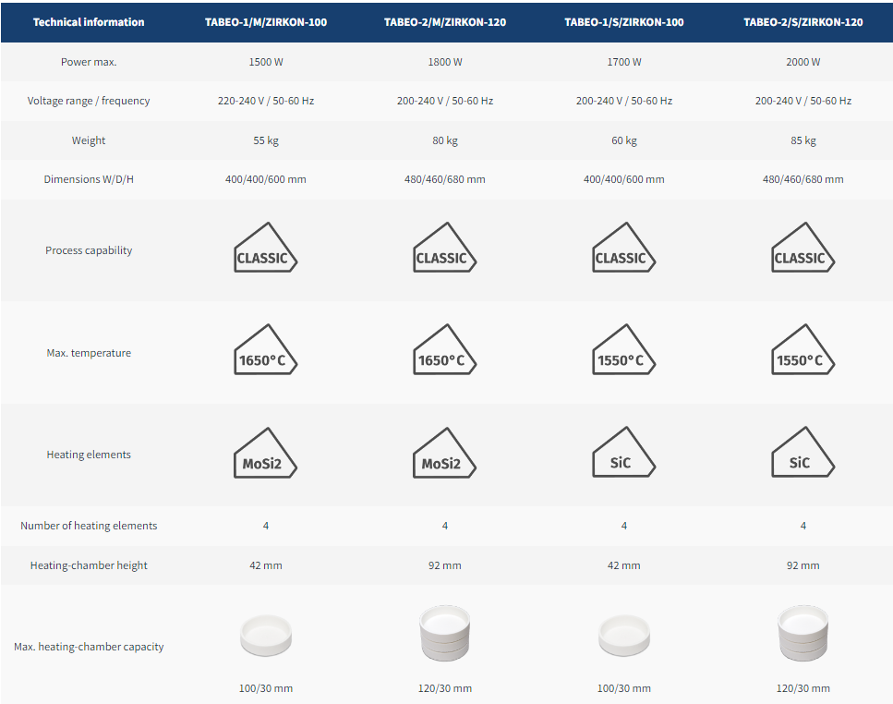Click the 55 kg weight value

pyautogui.click(x=266, y=140)
